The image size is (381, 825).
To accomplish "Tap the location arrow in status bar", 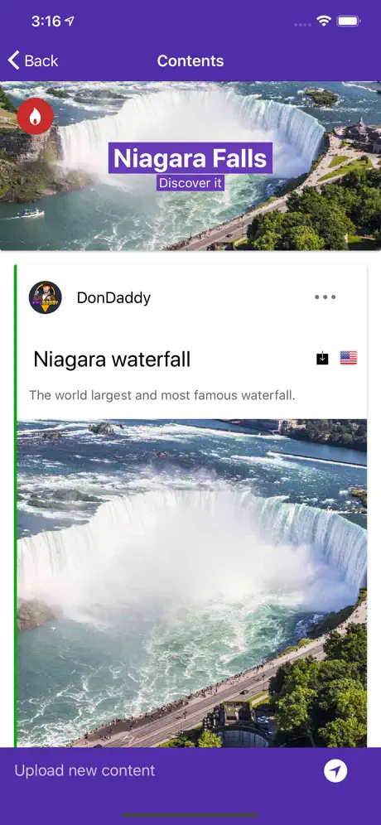I will [70, 21].
